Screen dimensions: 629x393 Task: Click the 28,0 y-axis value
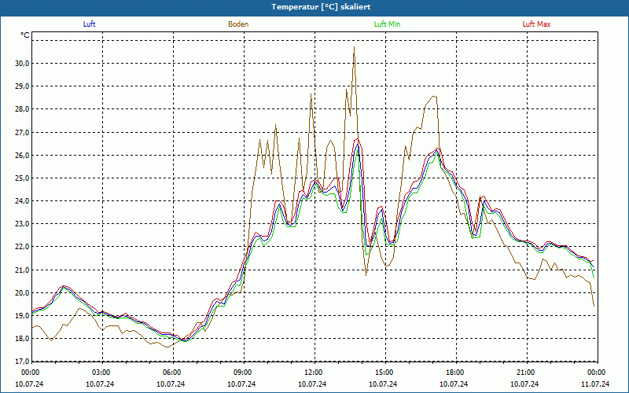(x=22, y=109)
